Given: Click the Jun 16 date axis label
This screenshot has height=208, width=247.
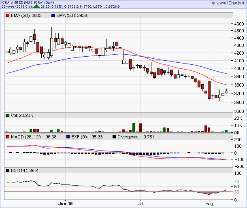Looking at the screenshot, I should point(65,204).
